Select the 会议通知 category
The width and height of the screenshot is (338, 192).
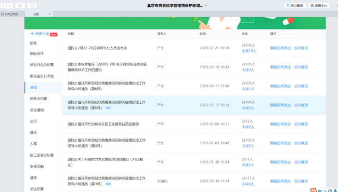tap(37, 110)
